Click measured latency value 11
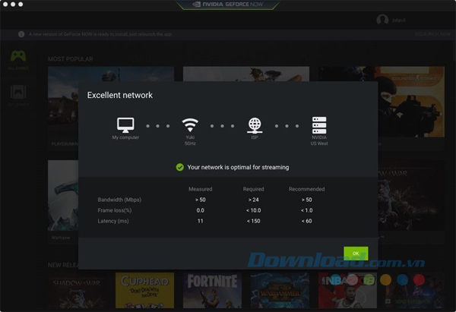 (x=201, y=221)
